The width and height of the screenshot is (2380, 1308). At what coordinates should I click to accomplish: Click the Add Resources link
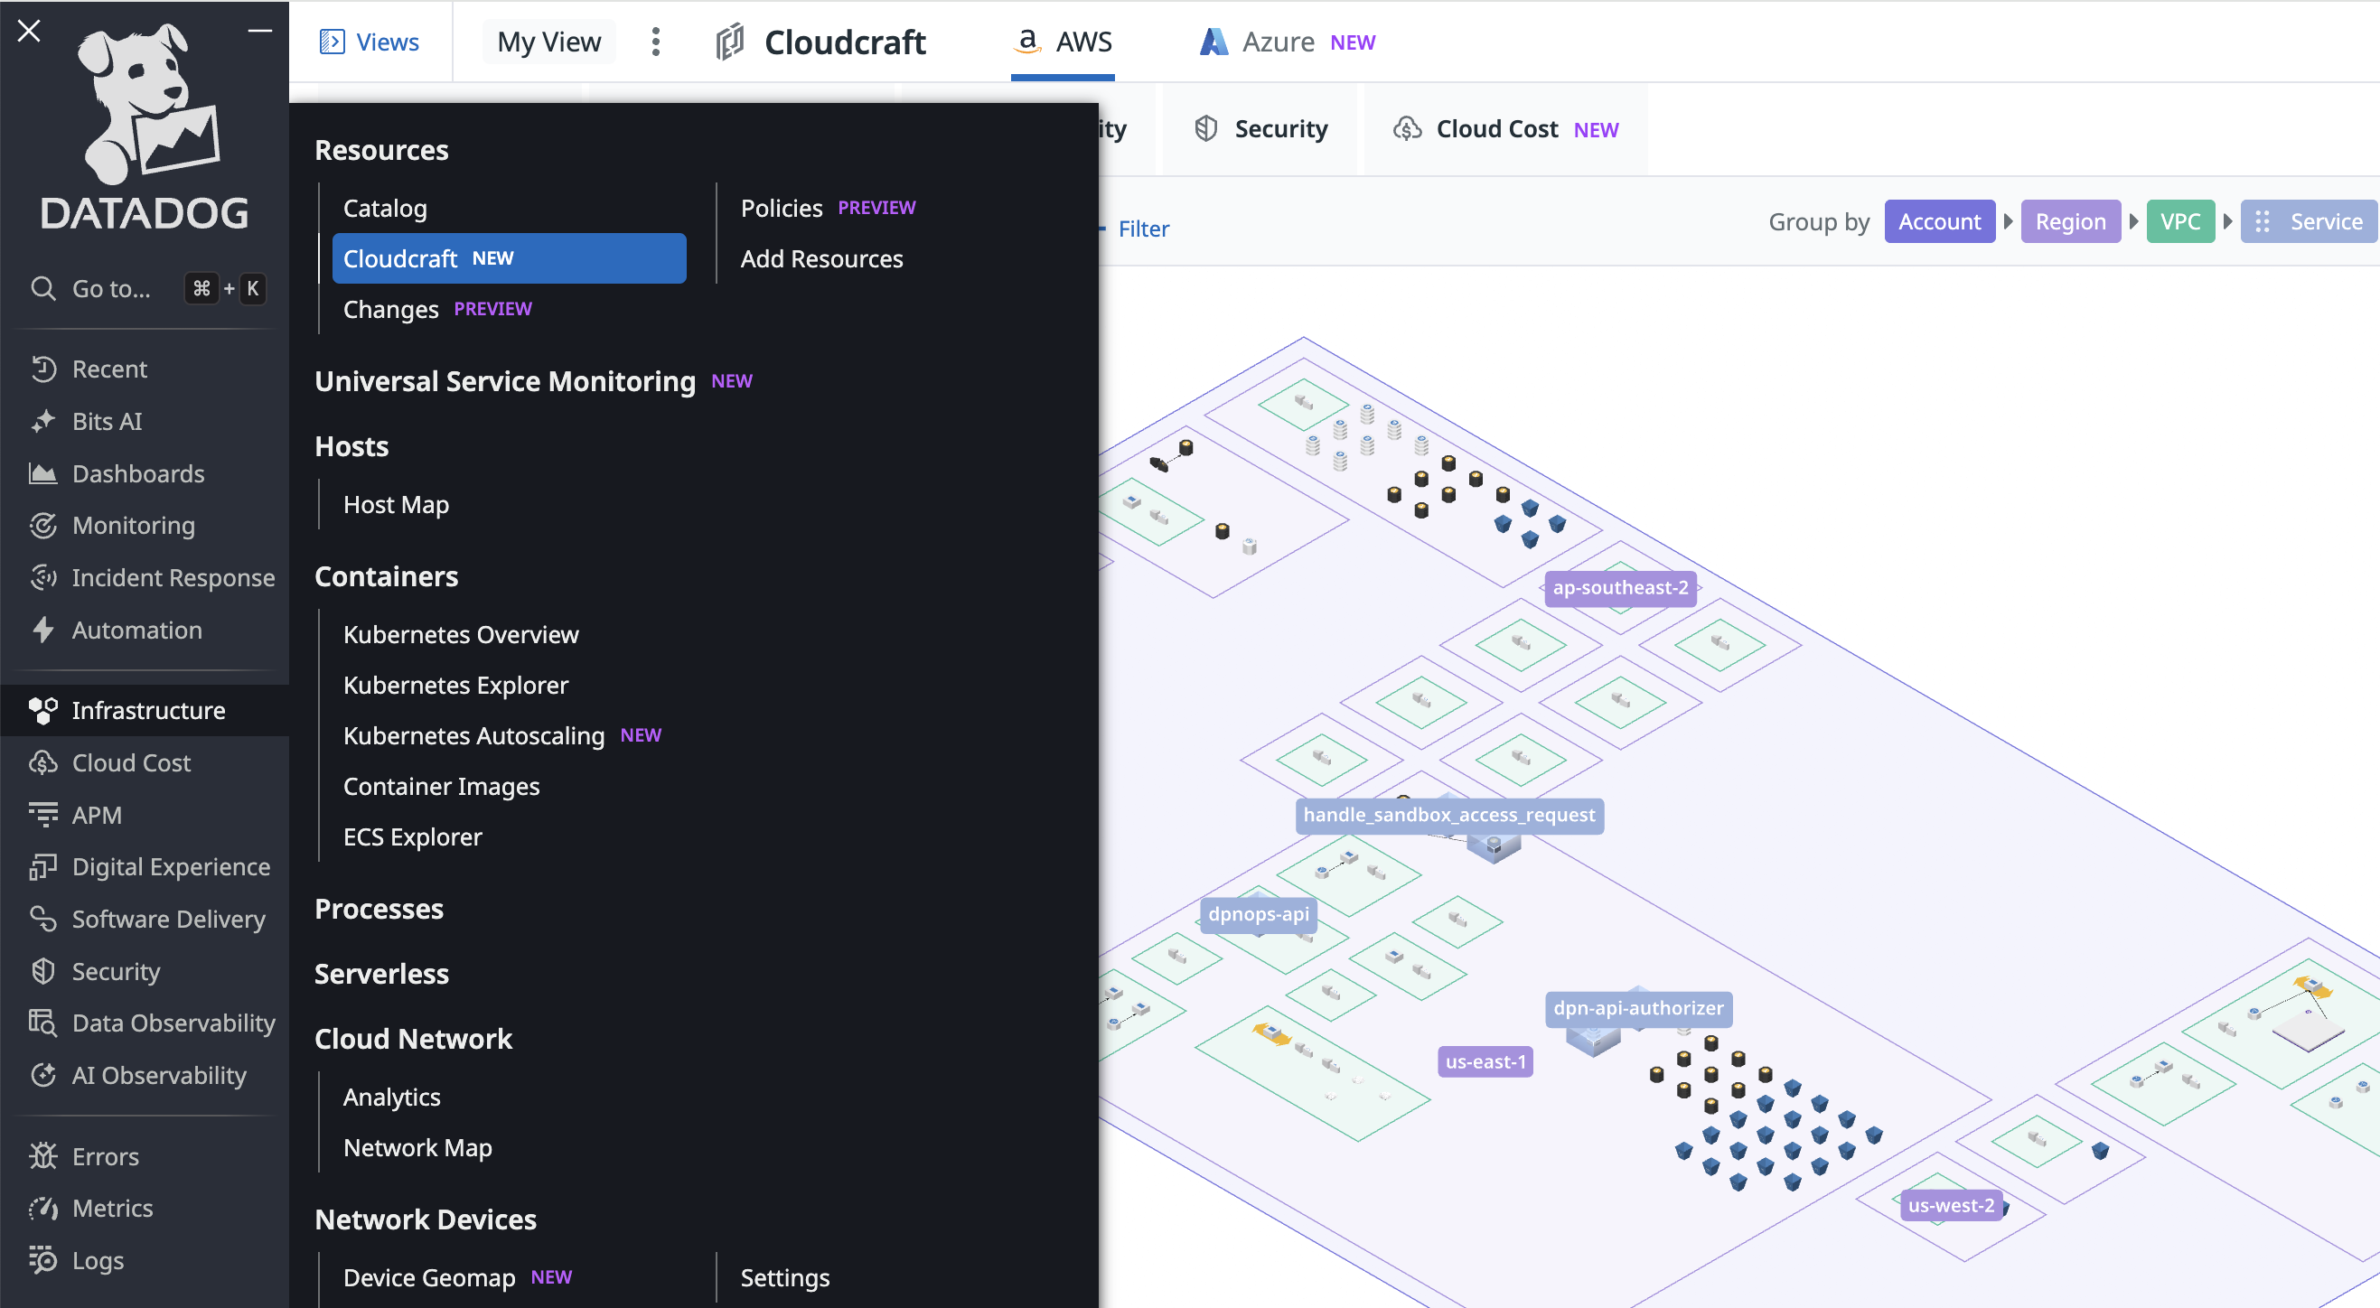coord(821,258)
